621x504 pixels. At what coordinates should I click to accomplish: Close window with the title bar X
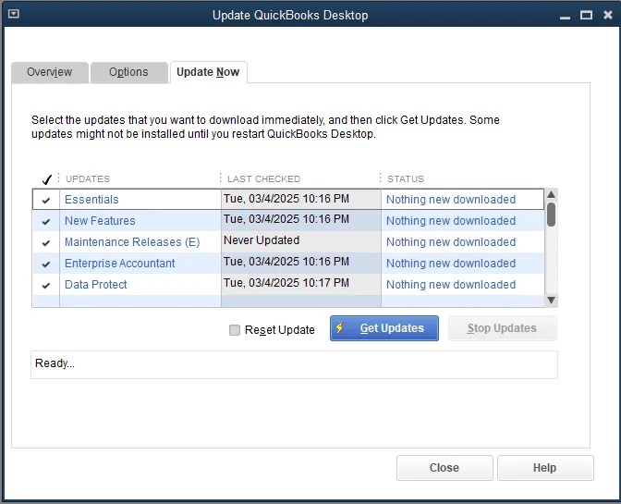click(x=608, y=15)
